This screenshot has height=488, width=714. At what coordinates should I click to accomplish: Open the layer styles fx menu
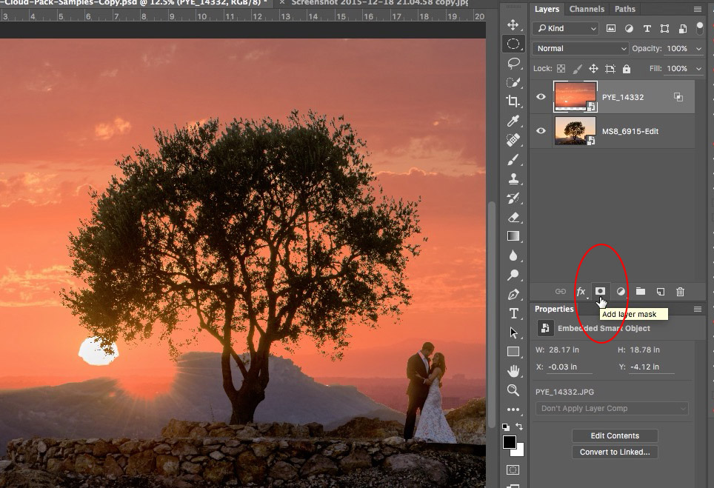[580, 291]
